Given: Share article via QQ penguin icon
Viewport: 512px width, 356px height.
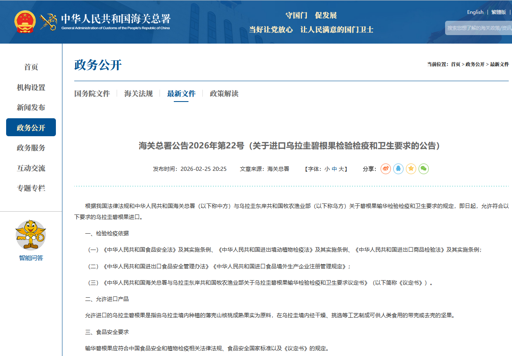Looking at the screenshot, I should tap(398, 169).
